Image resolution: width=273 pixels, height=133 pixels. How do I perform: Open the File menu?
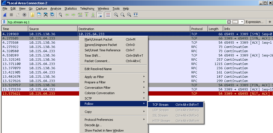[x=5, y=9]
